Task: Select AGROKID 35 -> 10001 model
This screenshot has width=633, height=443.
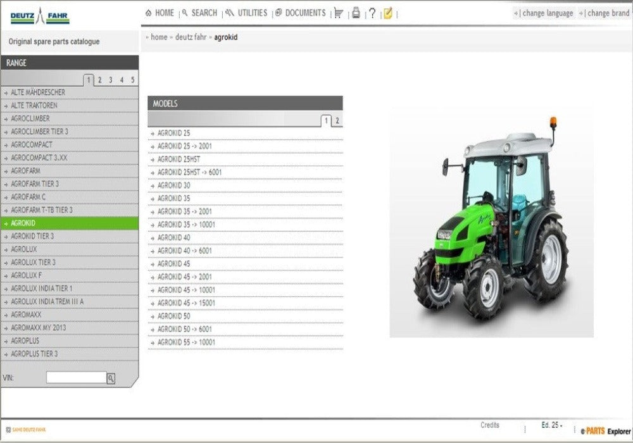Action: pos(186,225)
